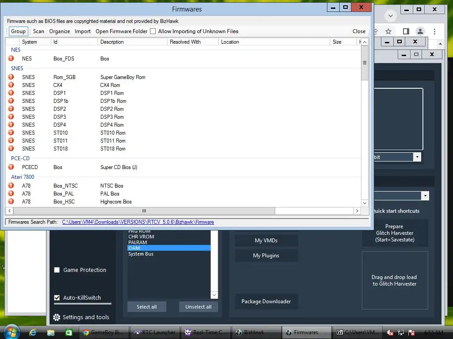Viewport: 453px width, 339px height.
Task: Switch to RTC Launcher taskbar window
Action: [154, 332]
